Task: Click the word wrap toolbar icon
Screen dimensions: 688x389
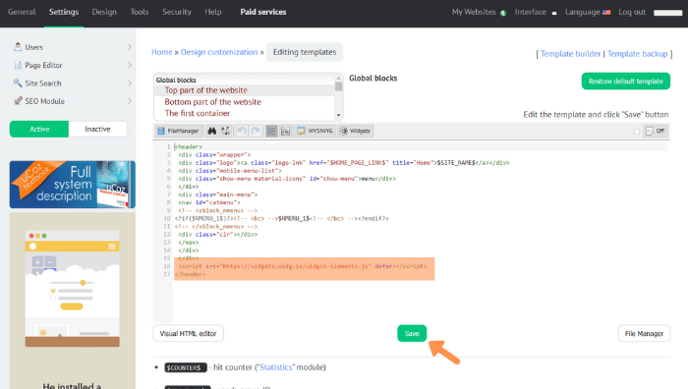Action: [286, 131]
